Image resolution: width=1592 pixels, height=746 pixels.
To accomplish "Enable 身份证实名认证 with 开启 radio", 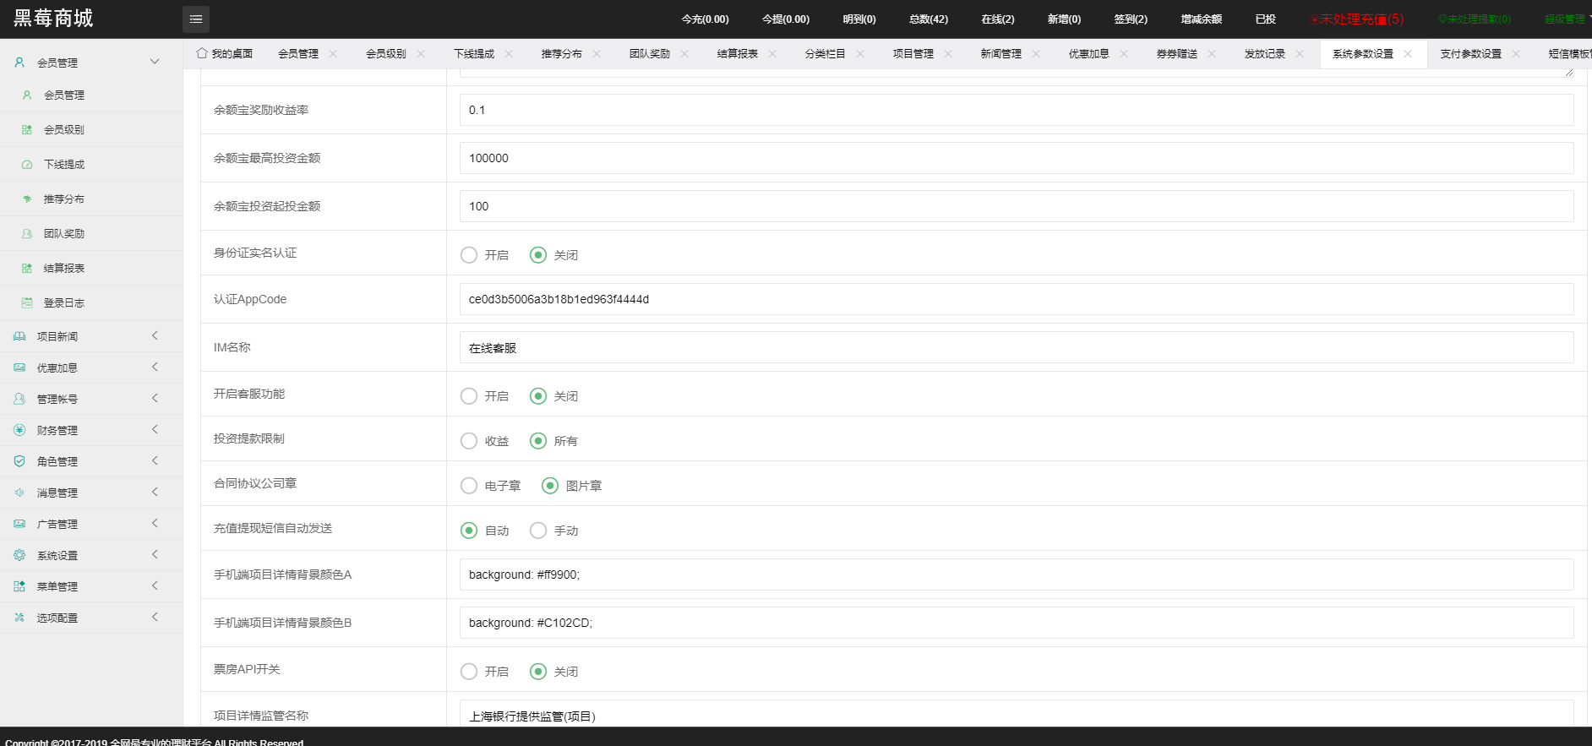I will (x=469, y=255).
